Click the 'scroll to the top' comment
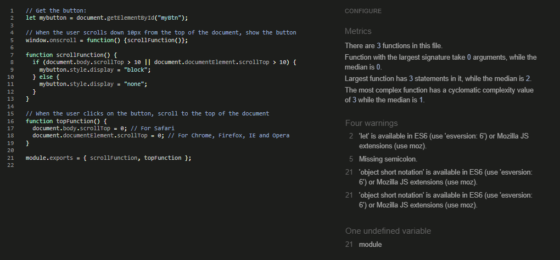The height and width of the screenshot is (260, 560). 148,114
